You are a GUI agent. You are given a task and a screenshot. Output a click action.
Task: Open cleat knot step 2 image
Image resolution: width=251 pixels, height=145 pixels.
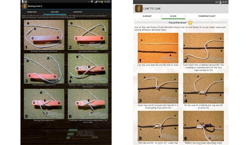tap(88, 35)
